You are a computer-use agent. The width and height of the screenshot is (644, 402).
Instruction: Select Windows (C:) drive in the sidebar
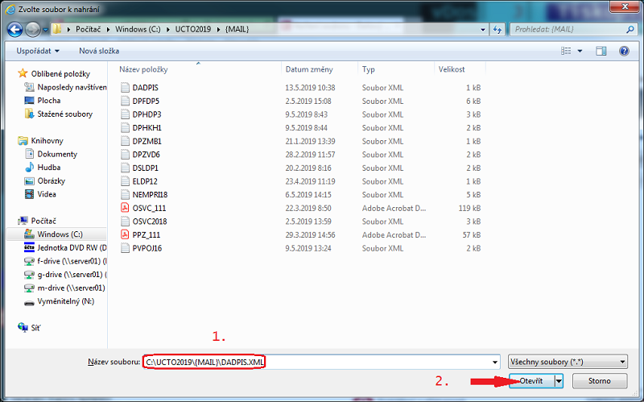(60, 234)
